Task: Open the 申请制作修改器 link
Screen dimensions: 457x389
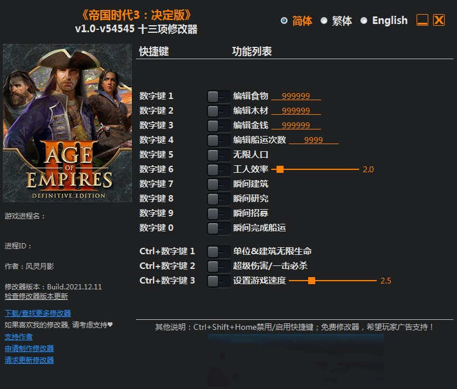Action: pos(29,349)
